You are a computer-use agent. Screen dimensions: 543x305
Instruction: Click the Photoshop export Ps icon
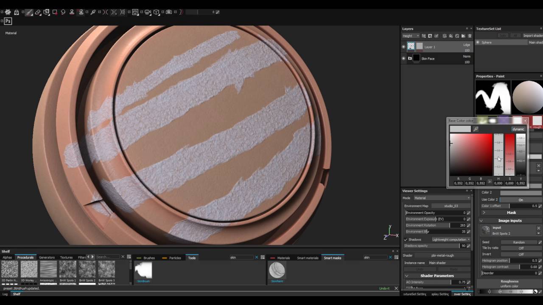click(x=8, y=21)
